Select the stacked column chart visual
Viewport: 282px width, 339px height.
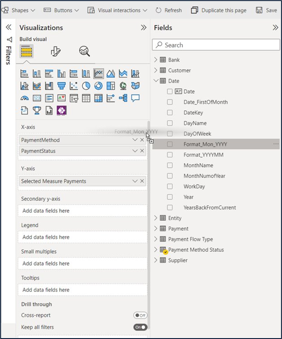pos(37,74)
